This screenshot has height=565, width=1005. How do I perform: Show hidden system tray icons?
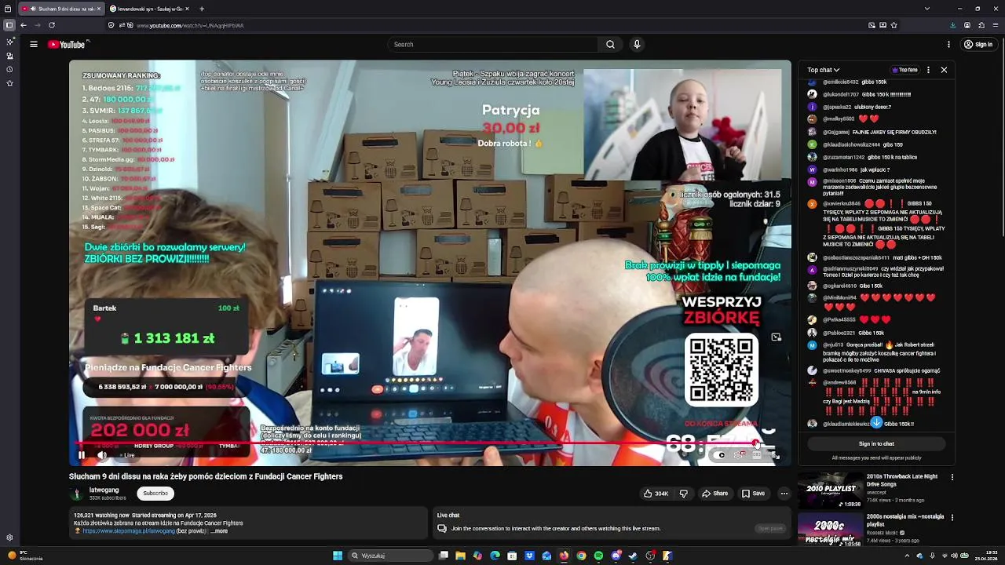(908, 556)
